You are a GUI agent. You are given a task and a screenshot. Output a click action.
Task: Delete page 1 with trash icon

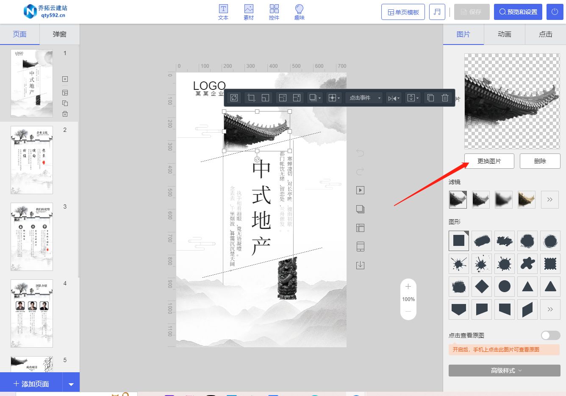(x=65, y=114)
